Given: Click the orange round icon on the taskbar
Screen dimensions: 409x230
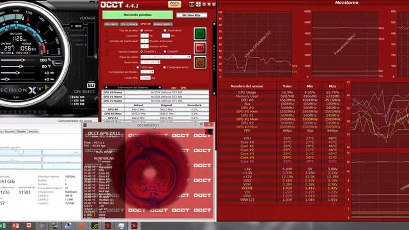Looking at the screenshot, I should [x=81, y=226].
